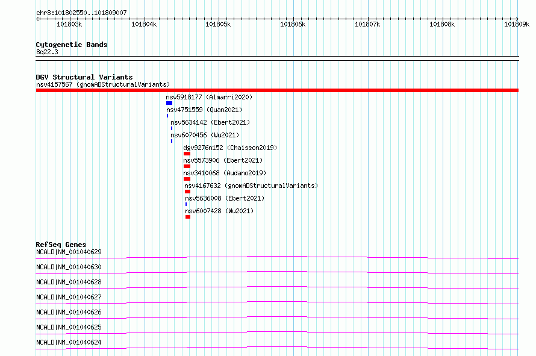Click the 101808k ruler tick label
The image size is (536, 356).
[442, 24]
